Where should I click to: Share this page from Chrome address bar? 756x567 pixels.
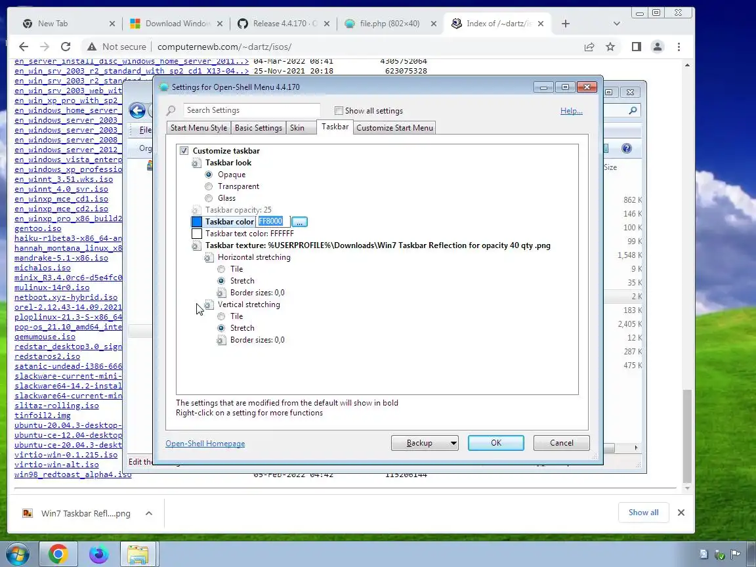point(589,47)
